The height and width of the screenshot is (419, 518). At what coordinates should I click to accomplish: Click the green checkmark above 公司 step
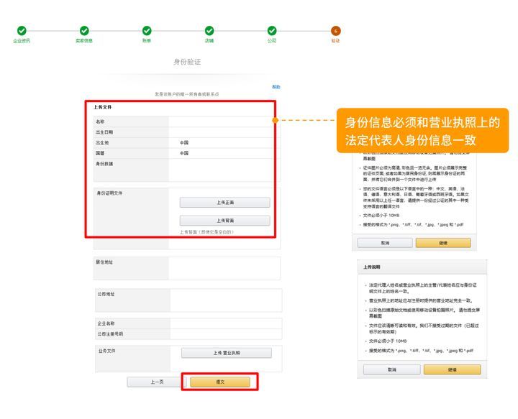(272, 31)
